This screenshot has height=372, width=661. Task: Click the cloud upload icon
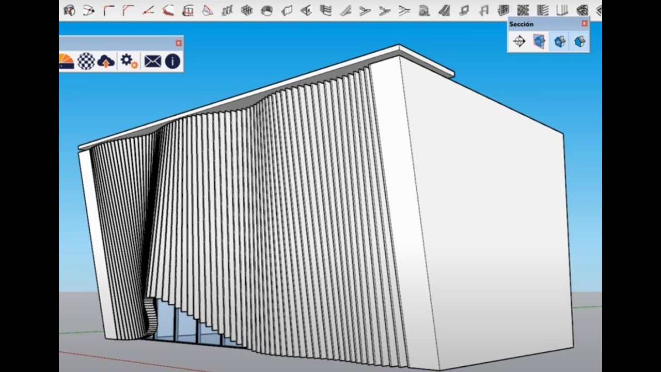click(106, 61)
